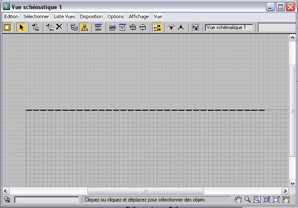The height and width of the screenshot is (208, 298).
Task: Click the Unlink Selected tool
Action: [x=50, y=27]
